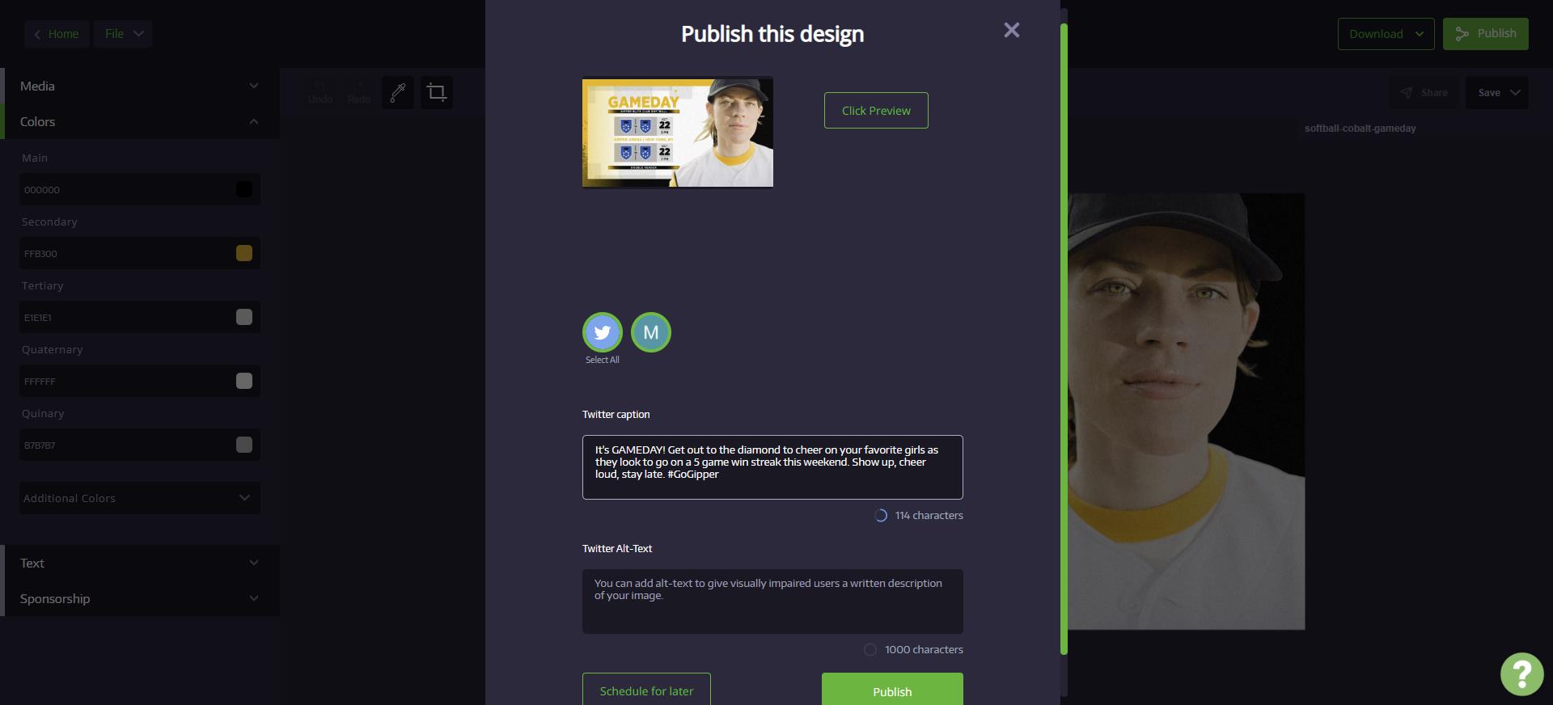The height and width of the screenshot is (705, 1553).
Task: Open the Click Preview button
Action: tap(876, 111)
